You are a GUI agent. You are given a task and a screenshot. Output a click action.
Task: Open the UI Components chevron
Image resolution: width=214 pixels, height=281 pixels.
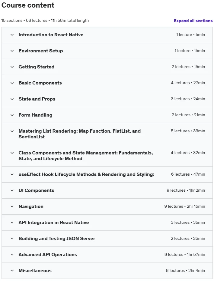[x=12, y=190]
